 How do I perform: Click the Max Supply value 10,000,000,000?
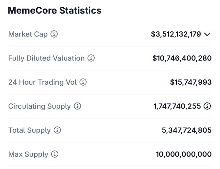[x=184, y=154]
